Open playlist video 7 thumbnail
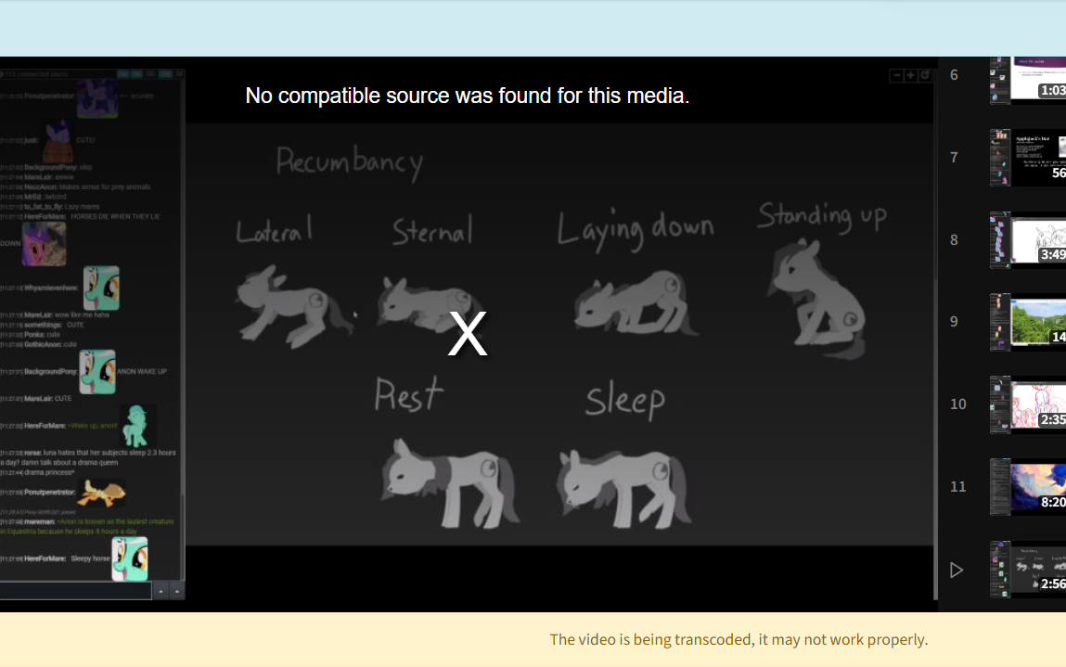This screenshot has width=1066, height=667. 1028,158
